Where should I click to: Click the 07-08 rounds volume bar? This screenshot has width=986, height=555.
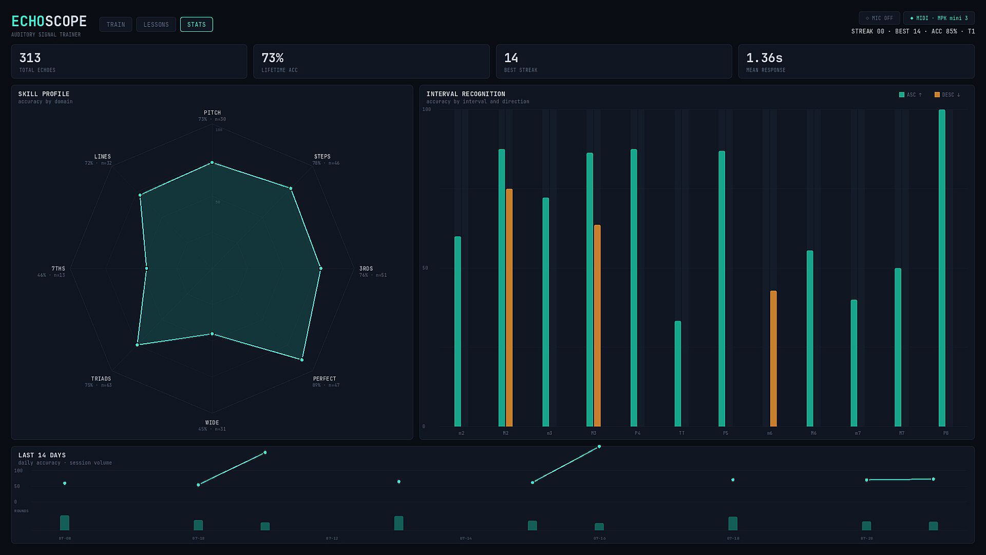pos(65,523)
